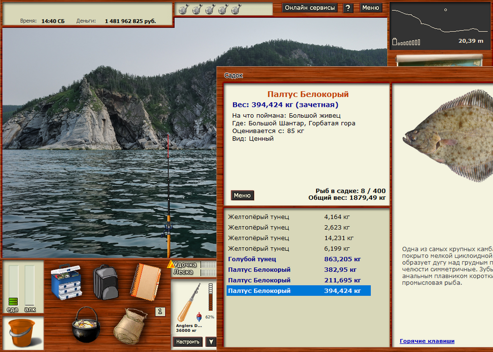
Task: Click the 62% line wear gauge
Action: [x=211, y=297]
